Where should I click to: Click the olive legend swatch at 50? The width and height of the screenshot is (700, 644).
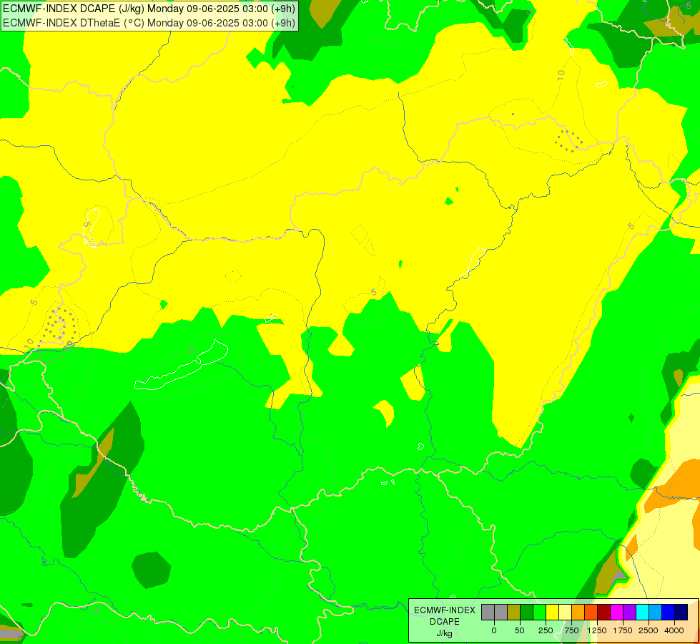tap(514, 613)
